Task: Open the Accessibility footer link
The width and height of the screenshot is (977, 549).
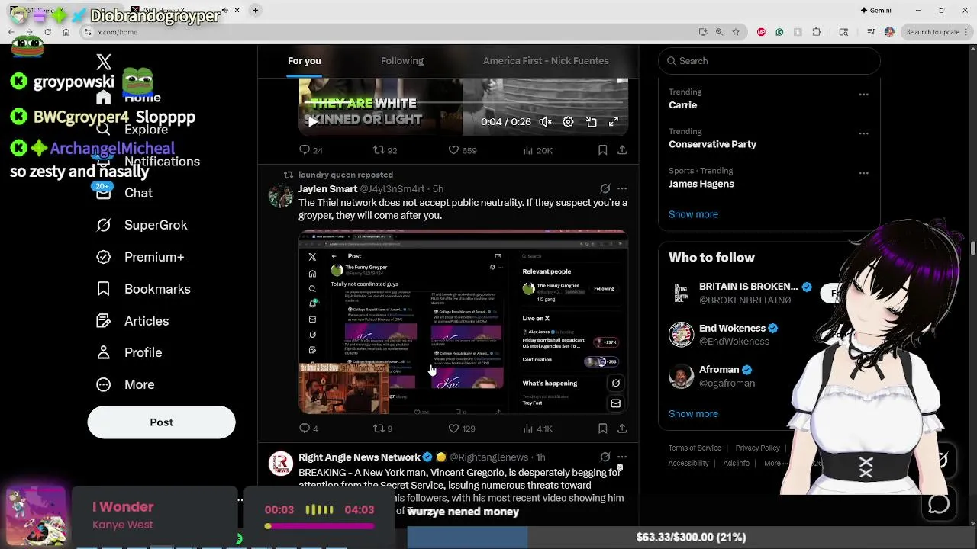Action: [688, 464]
